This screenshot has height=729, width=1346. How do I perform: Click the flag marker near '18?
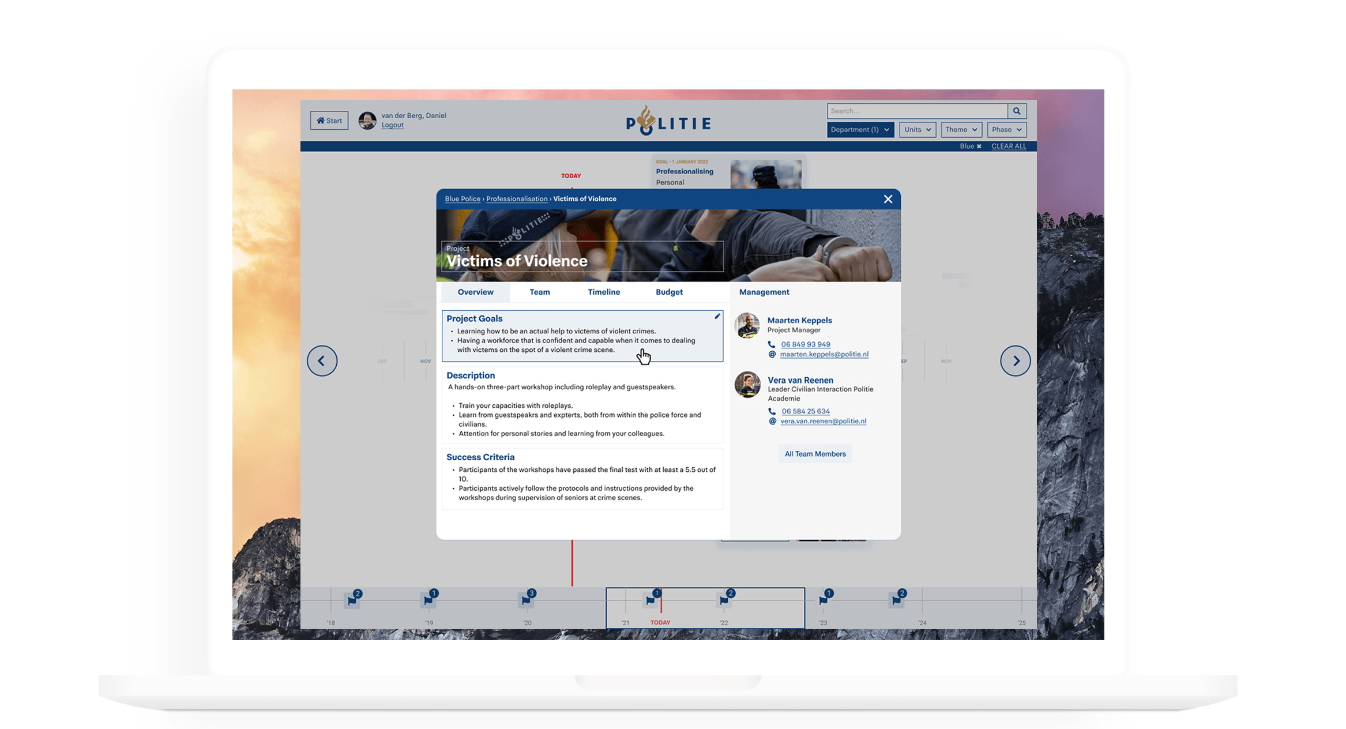pyautogui.click(x=352, y=600)
